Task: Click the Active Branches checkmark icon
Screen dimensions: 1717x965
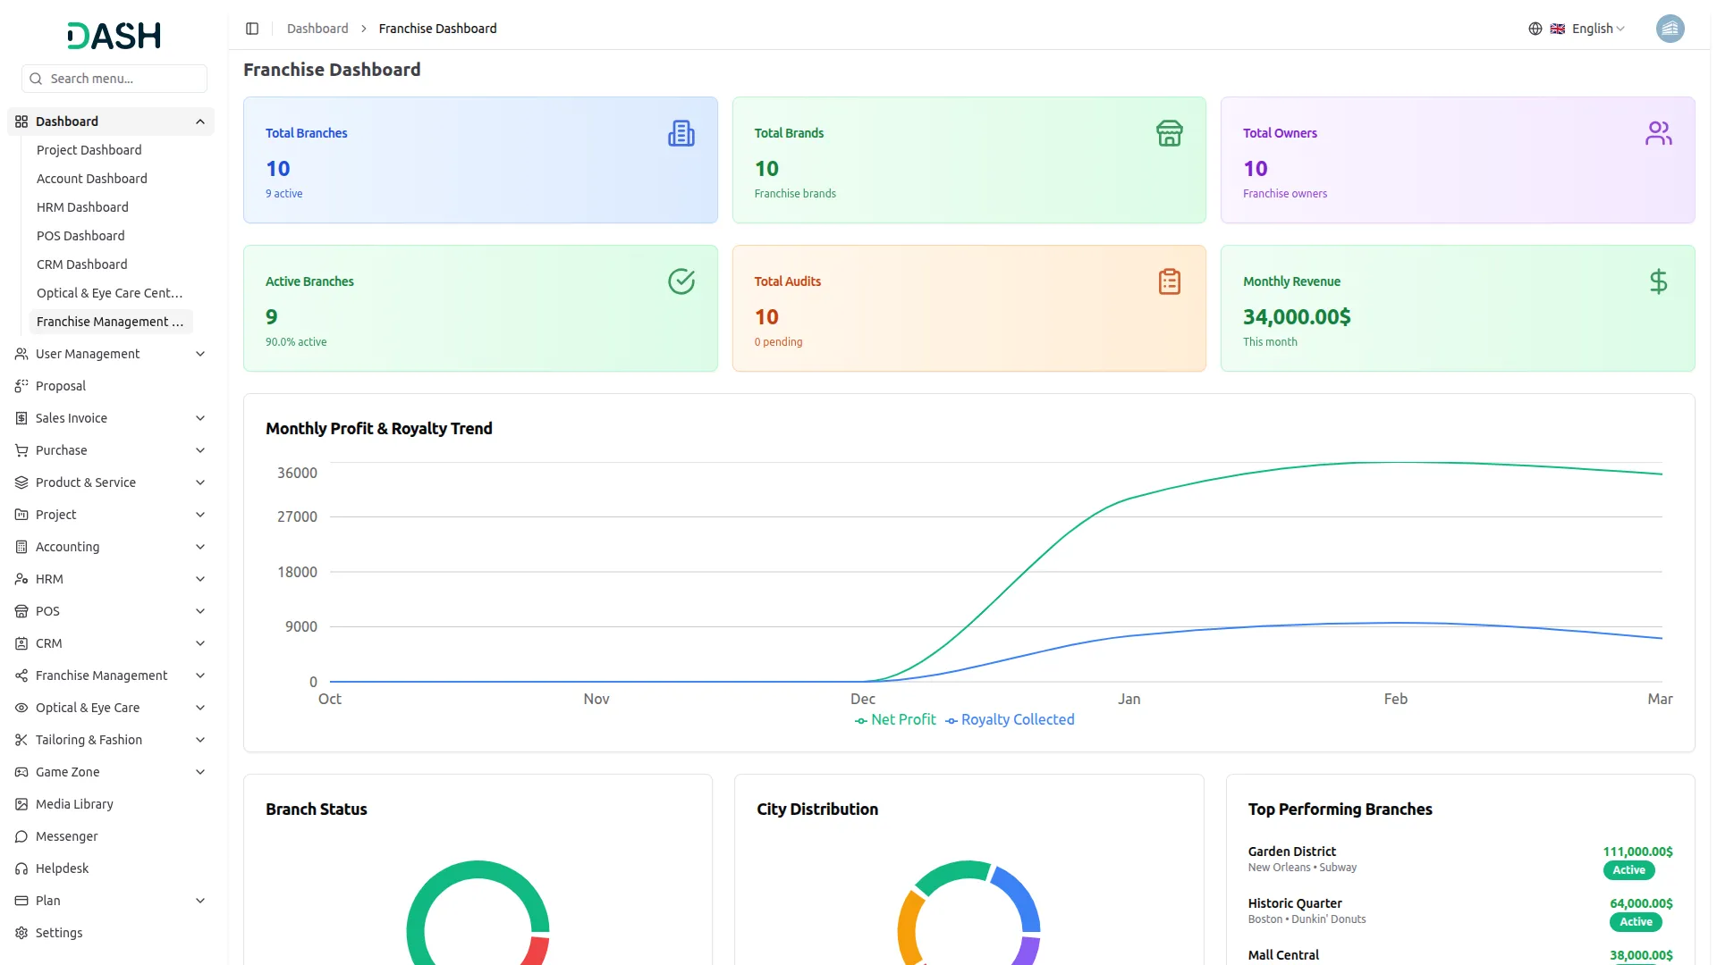Action: (681, 281)
